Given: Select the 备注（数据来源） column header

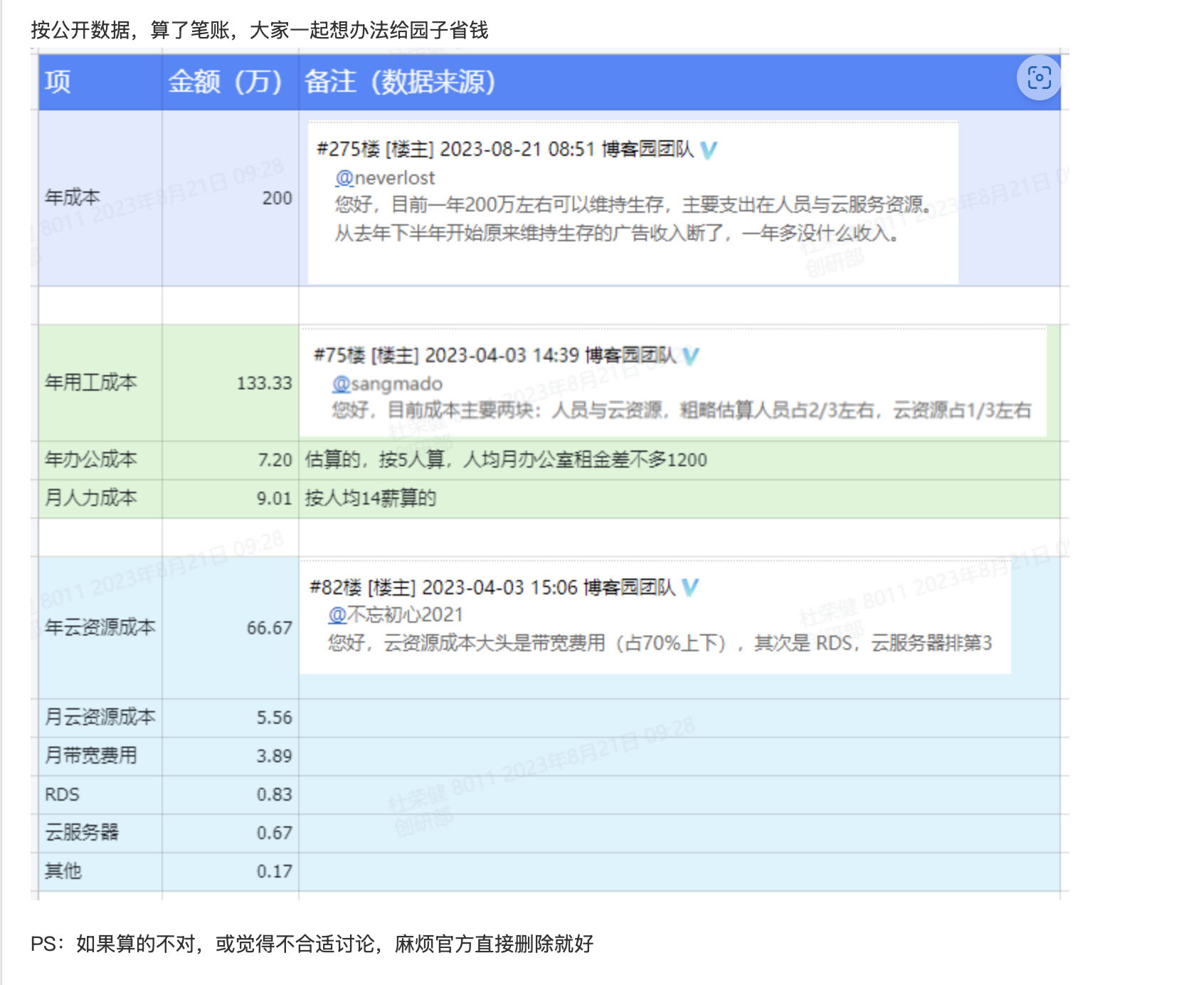Looking at the screenshot, I should (400, 82).
